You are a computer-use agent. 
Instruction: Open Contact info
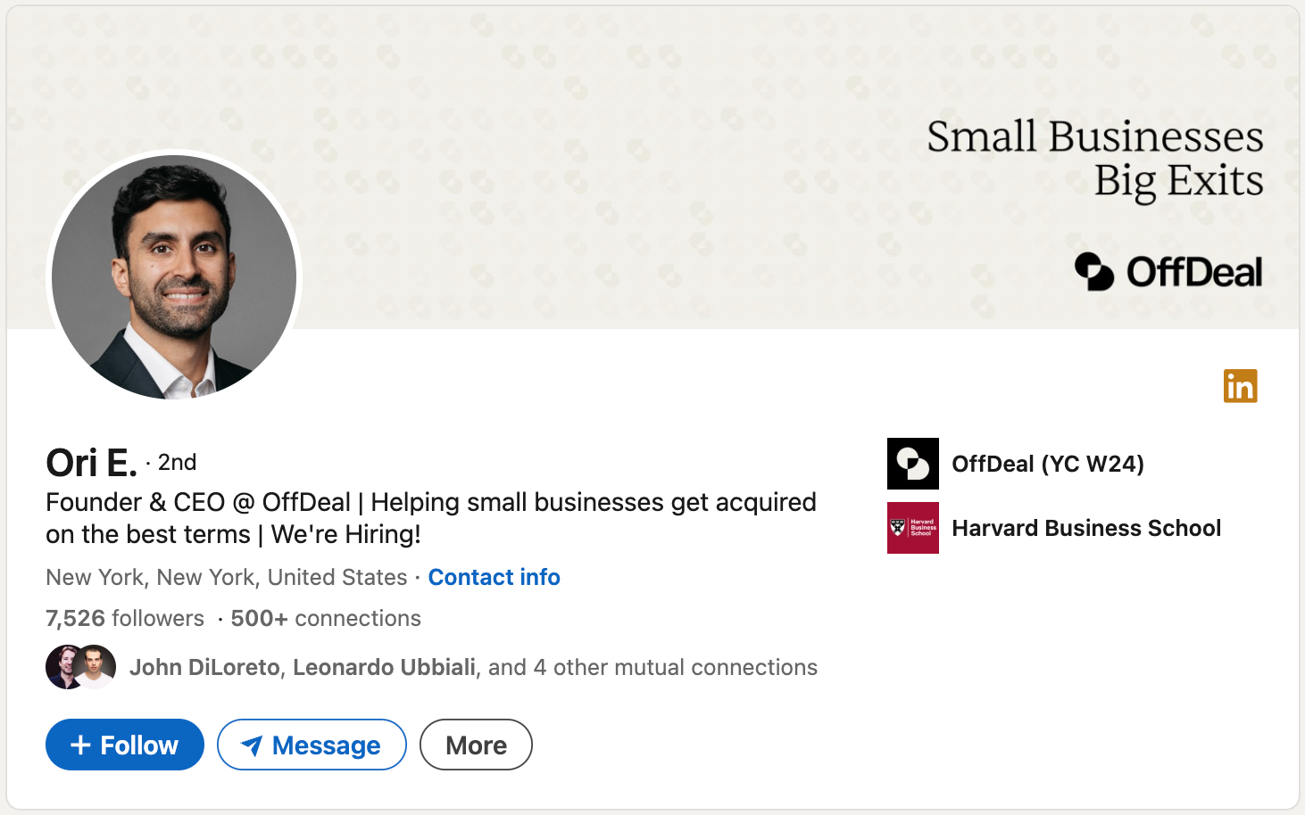pos(495,577)
